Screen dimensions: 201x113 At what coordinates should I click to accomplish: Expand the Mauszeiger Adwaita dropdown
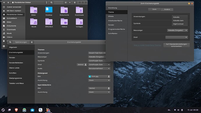177,30
